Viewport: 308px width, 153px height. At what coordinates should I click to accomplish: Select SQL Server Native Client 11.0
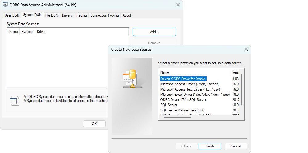point(182,110)
